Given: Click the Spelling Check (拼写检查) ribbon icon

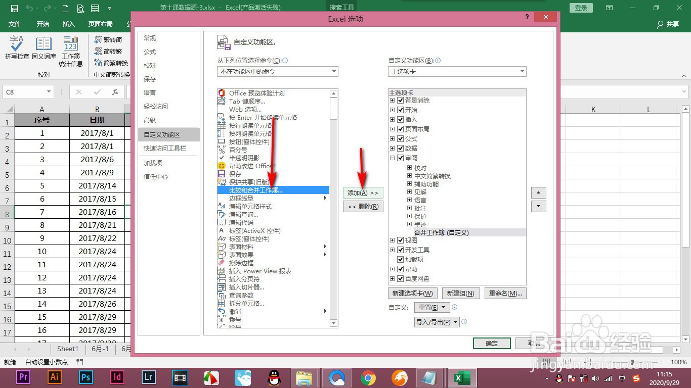Looking at the screenshot, I should (17, 47).
